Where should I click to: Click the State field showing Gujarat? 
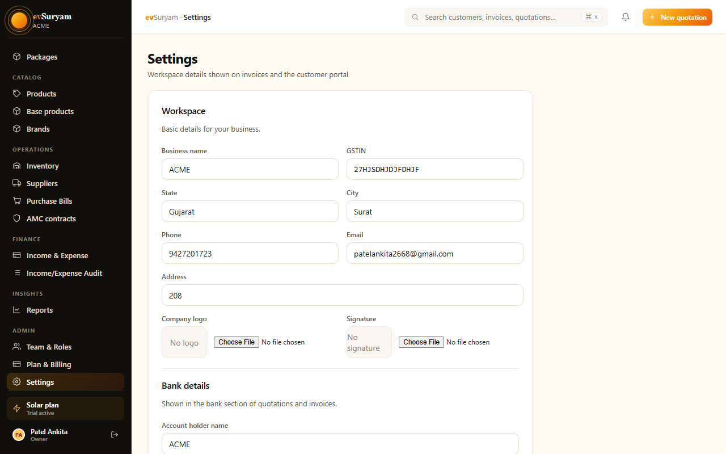250,211
